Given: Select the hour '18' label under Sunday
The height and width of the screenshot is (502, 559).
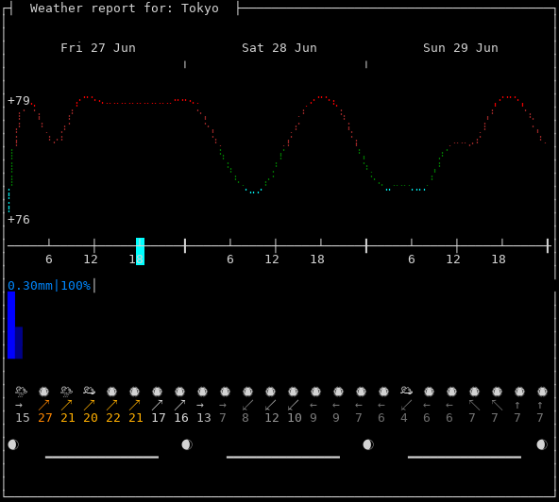Looking at the screenshot, I should tap(499, 259).
